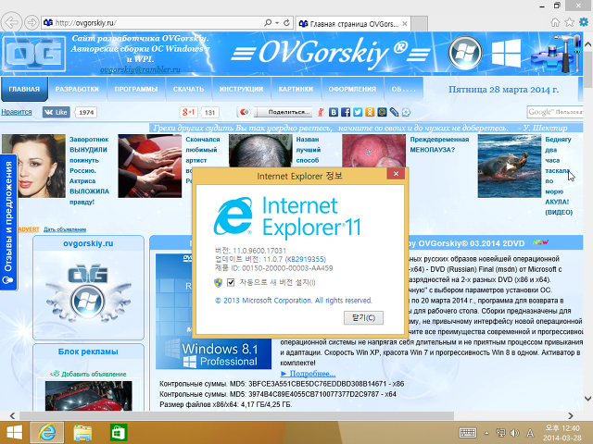Open the KB2919355 update link
The width and height of the screenshot is (593, 444).
(305, 259)
